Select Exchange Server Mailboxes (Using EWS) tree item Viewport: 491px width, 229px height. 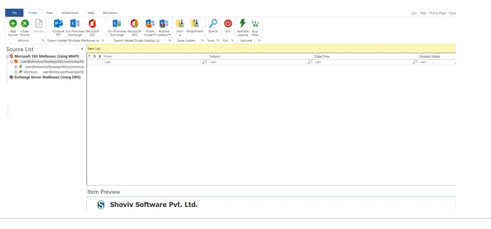[x=47, y=77]
